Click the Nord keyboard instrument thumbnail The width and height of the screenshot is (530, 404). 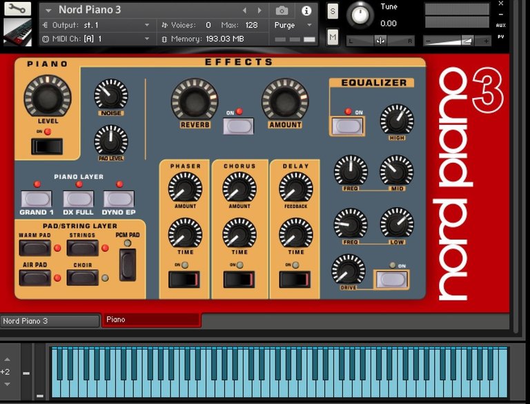click(x=17, y=32)
